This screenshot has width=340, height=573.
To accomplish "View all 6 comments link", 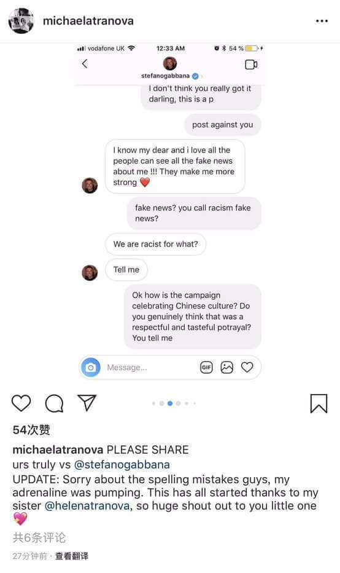I will [x=39, y=537].
